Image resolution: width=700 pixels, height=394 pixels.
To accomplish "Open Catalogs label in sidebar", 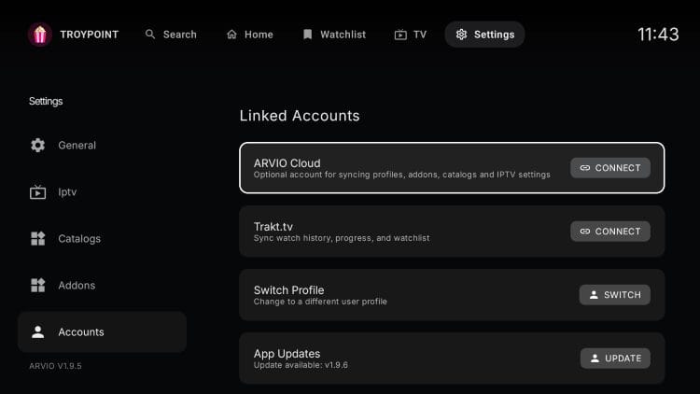I will point(79,238).
